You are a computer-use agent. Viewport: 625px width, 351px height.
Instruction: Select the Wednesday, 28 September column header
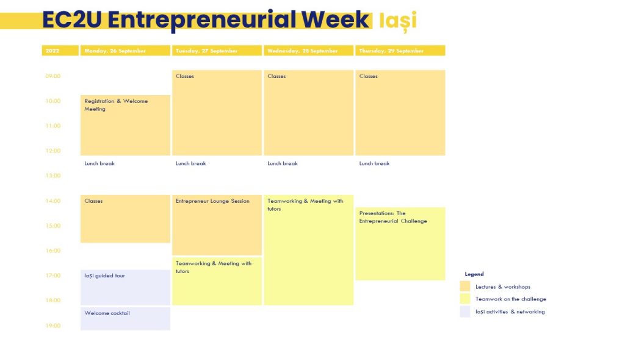308,51
